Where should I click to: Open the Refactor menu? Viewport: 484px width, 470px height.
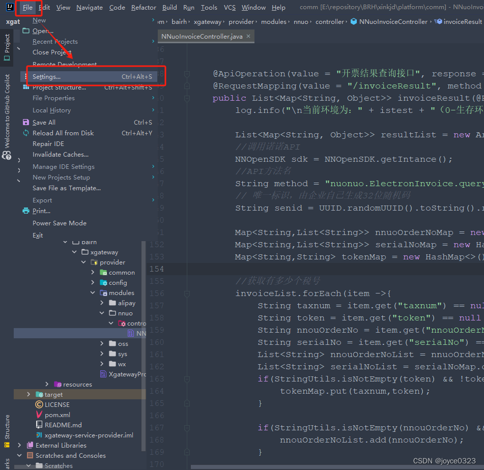(x=144, y=8)
